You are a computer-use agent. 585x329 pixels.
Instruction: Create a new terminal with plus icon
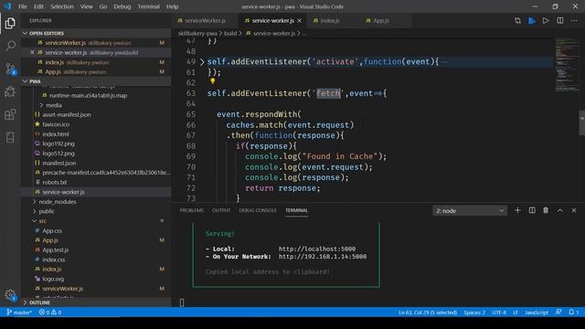click(517, 210)
